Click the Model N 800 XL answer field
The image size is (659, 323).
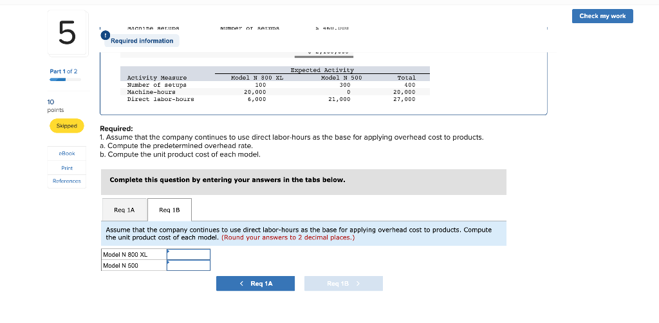(x=189, y=255)
